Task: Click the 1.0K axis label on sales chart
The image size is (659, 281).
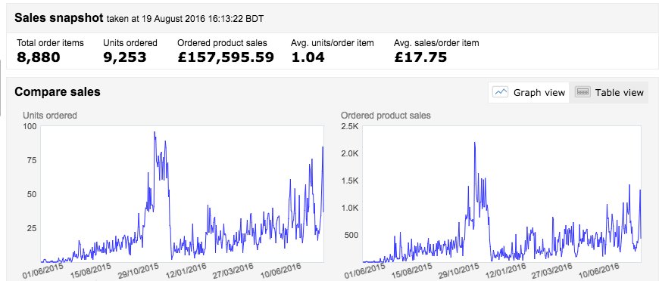Action: pos(349,208)
